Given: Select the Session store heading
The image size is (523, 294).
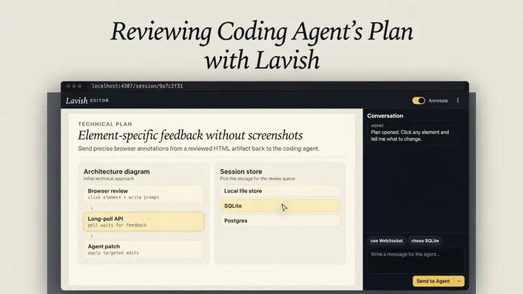Looking at the screenshot, I should pos(241,171).
